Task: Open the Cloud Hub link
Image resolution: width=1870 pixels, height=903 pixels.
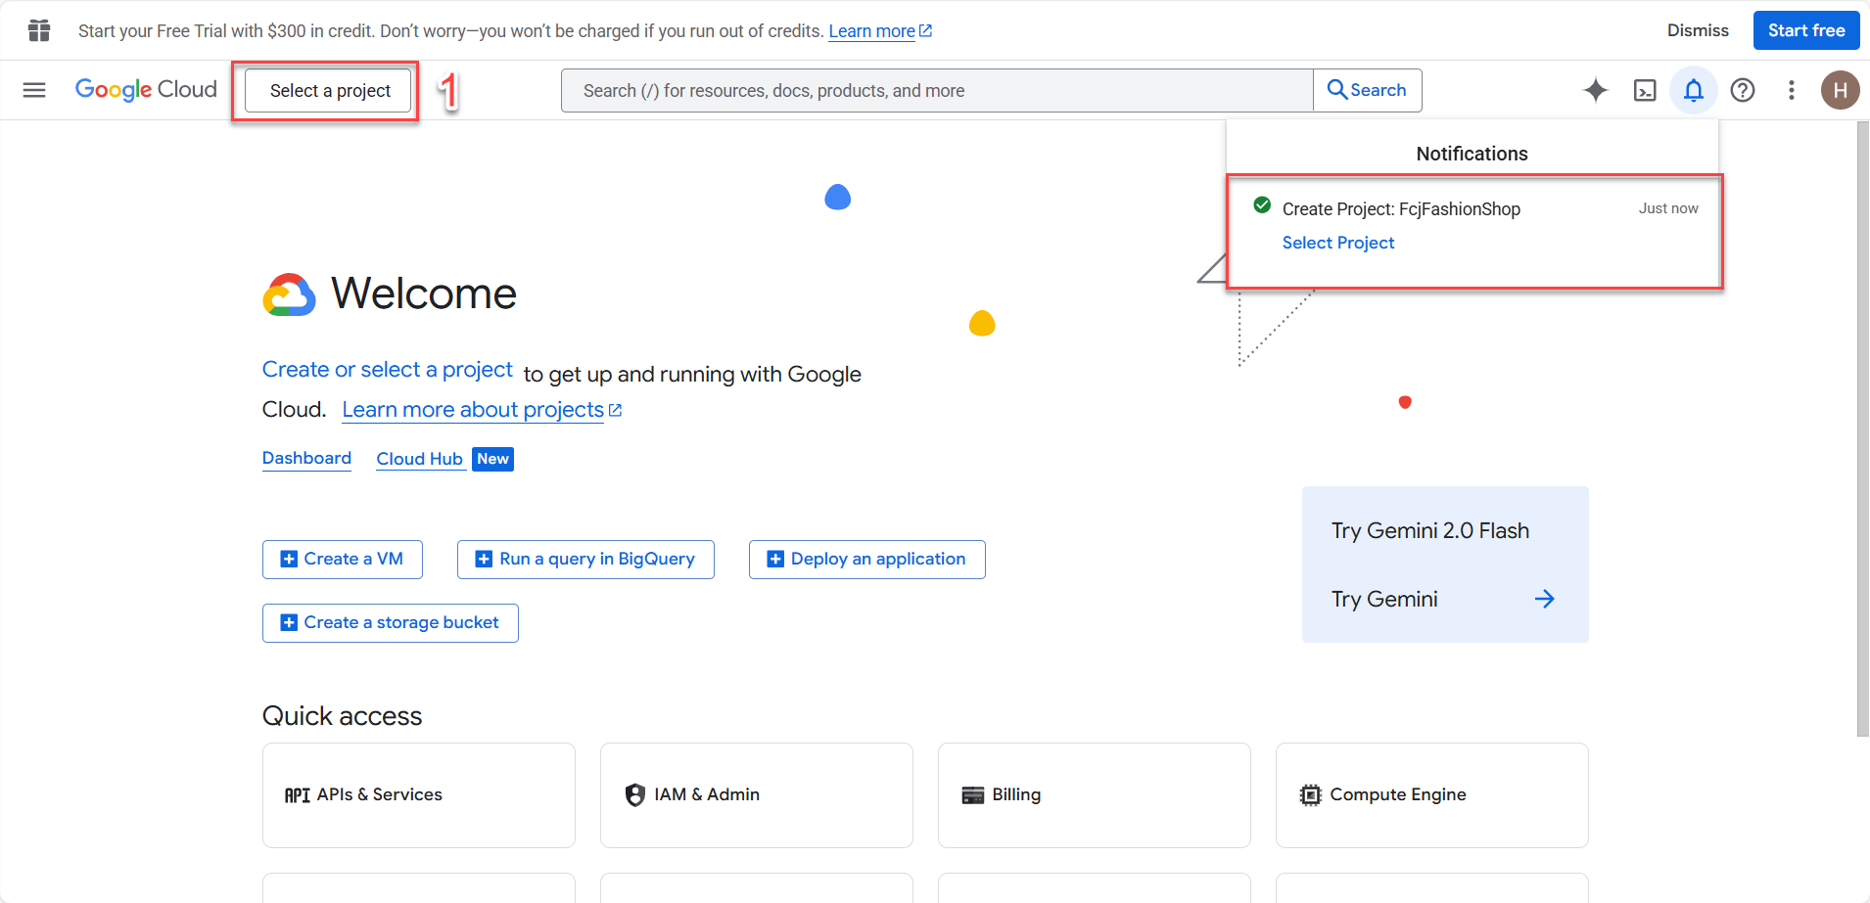Action: tap(419, 459)
